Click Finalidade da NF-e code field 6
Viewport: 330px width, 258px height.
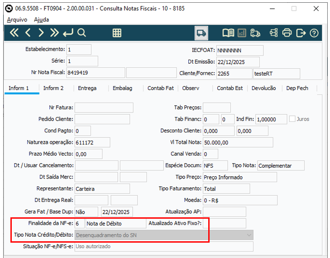[x=80, y=223]
